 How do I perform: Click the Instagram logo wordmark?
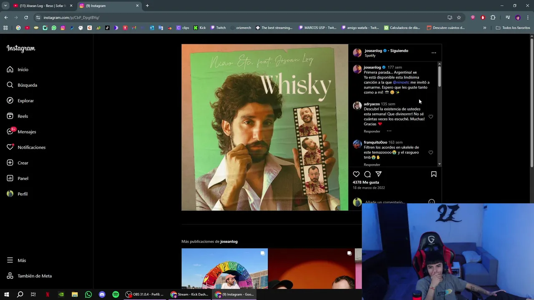(21, 48)
